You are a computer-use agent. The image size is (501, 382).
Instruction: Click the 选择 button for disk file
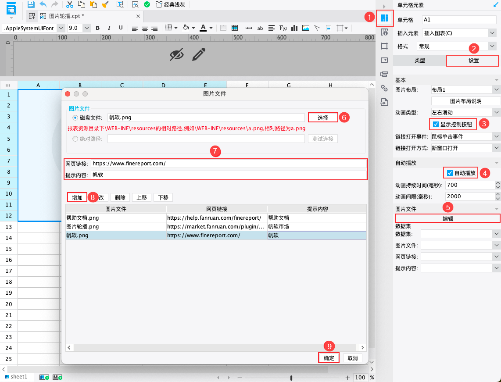tap(323, 118)
